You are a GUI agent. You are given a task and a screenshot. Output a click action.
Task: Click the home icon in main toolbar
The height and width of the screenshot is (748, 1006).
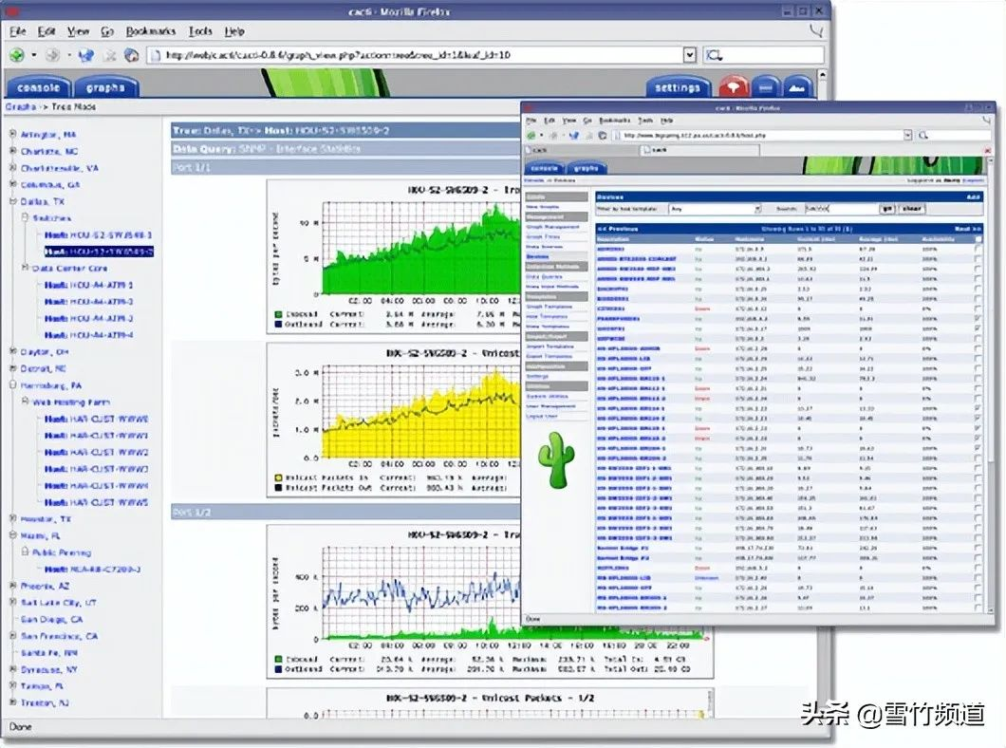click(x=132, y=56)
